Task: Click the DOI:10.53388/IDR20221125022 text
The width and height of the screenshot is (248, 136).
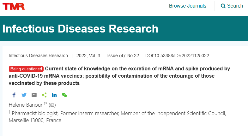Action: coord(177,56)
